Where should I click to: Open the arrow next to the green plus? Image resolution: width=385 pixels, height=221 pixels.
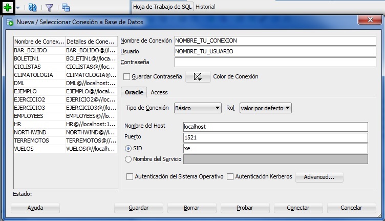click(x=19, y=8)
